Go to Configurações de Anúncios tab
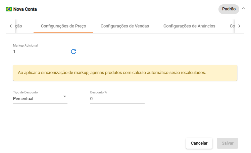 189,26
